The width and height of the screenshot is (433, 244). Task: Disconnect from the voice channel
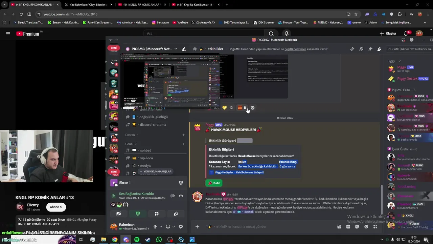[181, 196]
